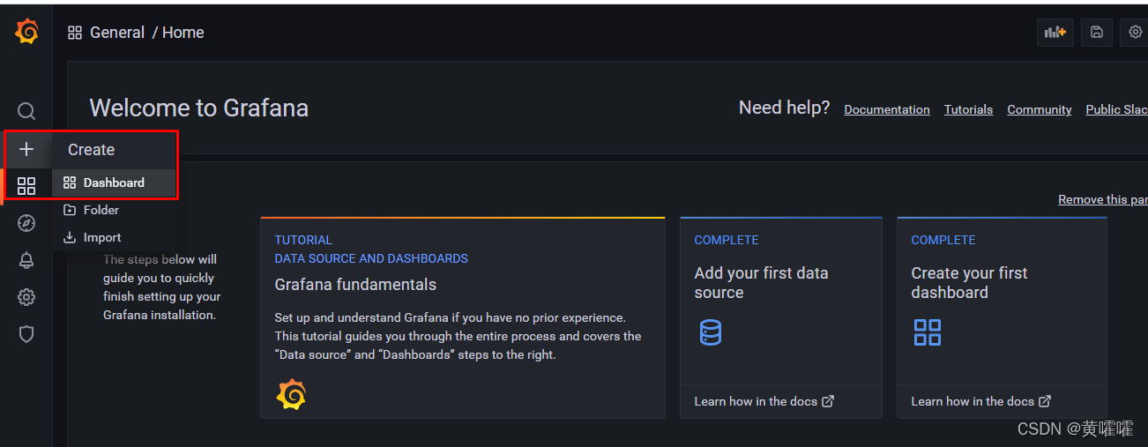
Task: Select Folder in the Create menu
Action: tap(114, 210)
